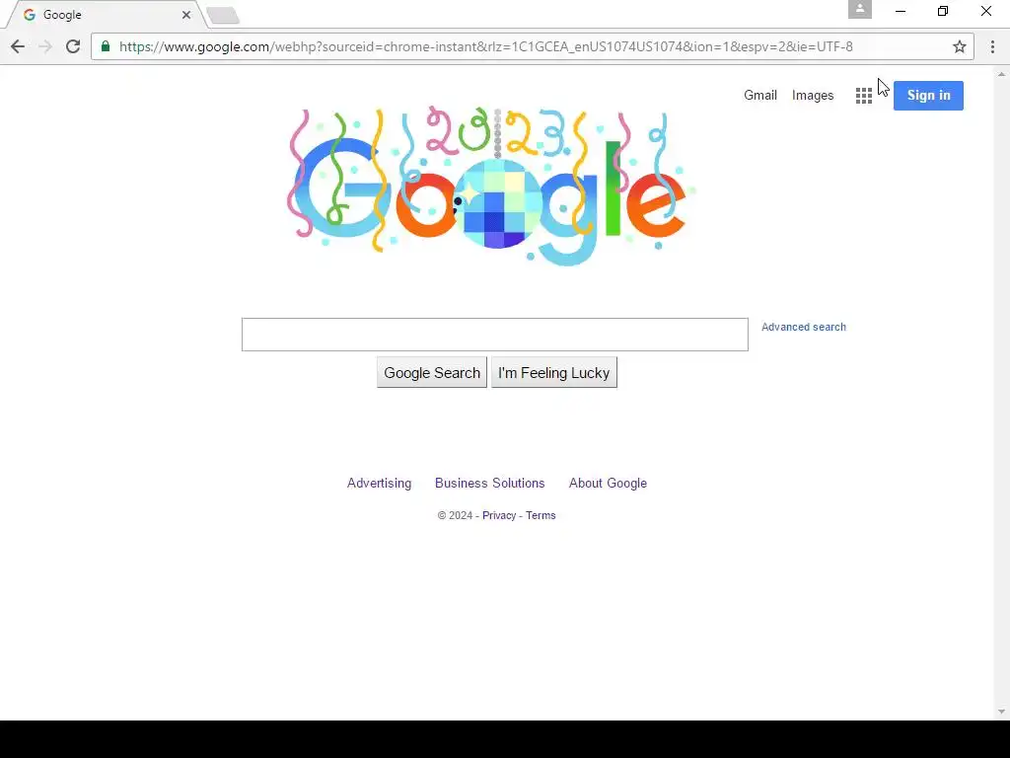Screen dimensions: 1010x758
Task: Bookmark this page with the star icon
Action: pyautogui.click(x=959, y=46)
